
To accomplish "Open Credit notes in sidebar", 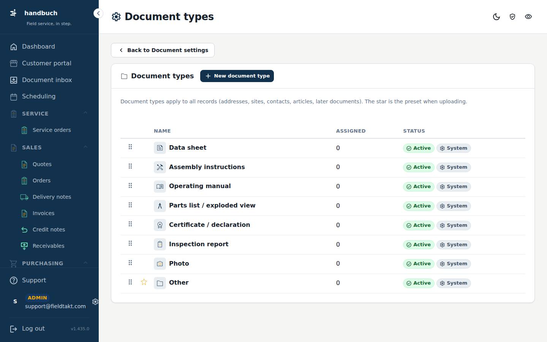I will tap(49, 230).
